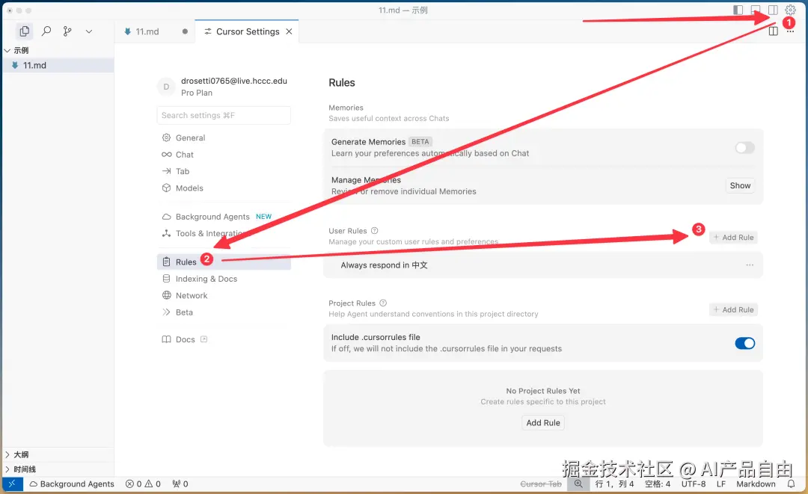
Task: Open Beta settings section
Action: [224, 312]
